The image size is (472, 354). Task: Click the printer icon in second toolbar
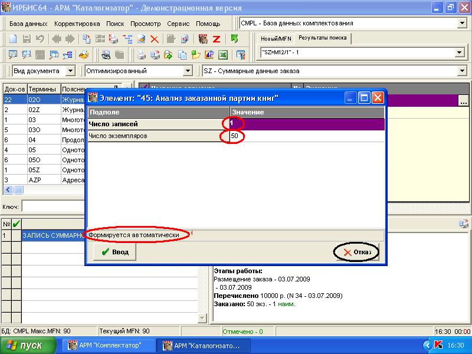point(142,55)
